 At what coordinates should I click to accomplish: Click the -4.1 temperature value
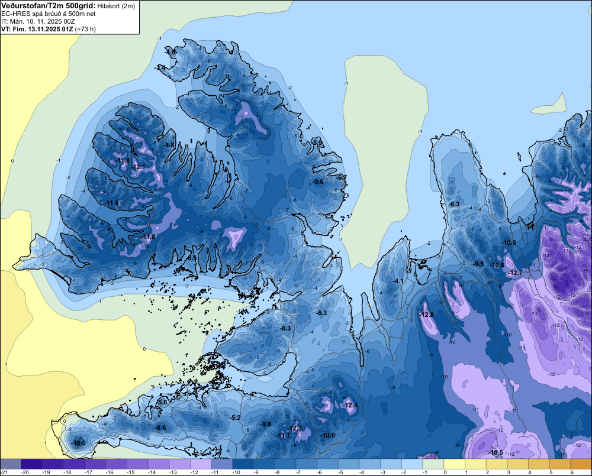398,281
